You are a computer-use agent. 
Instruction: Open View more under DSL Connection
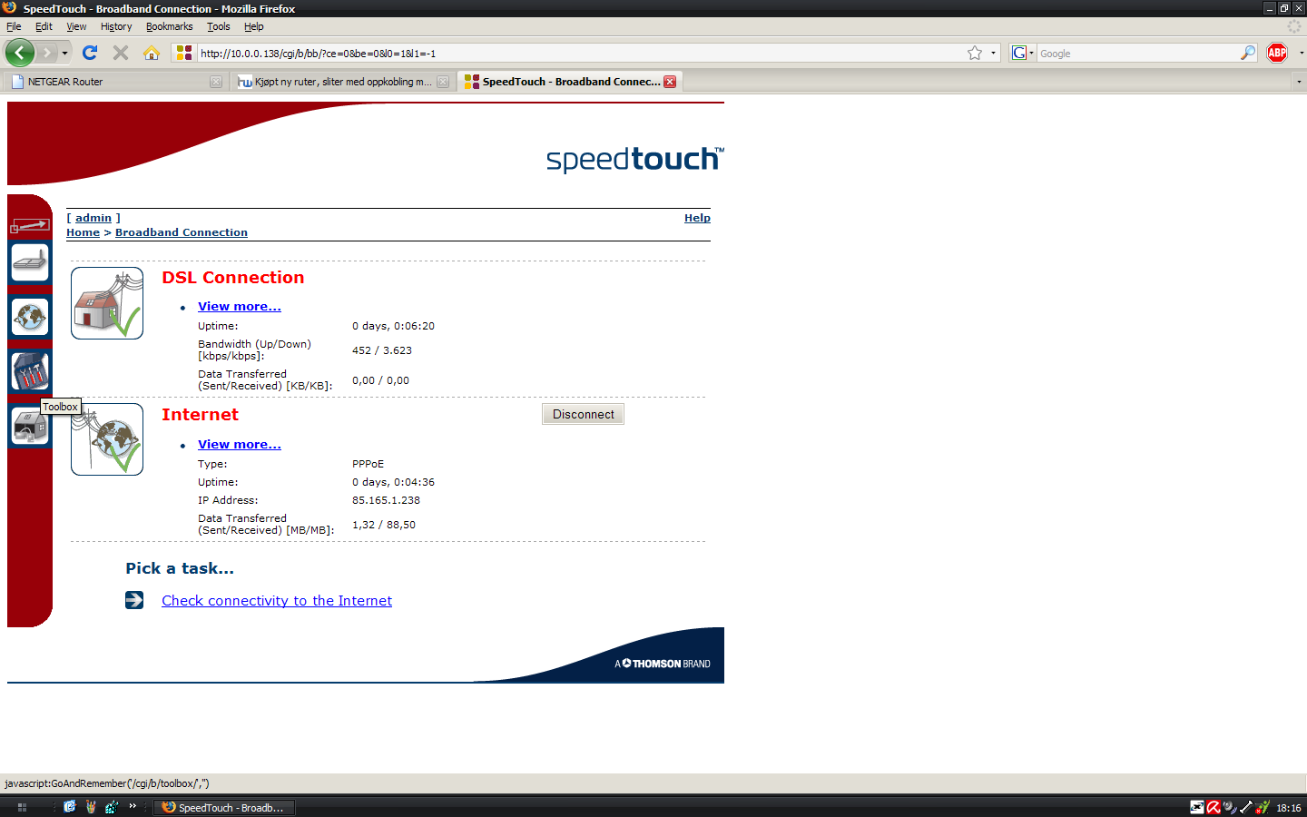coord(240,307)
